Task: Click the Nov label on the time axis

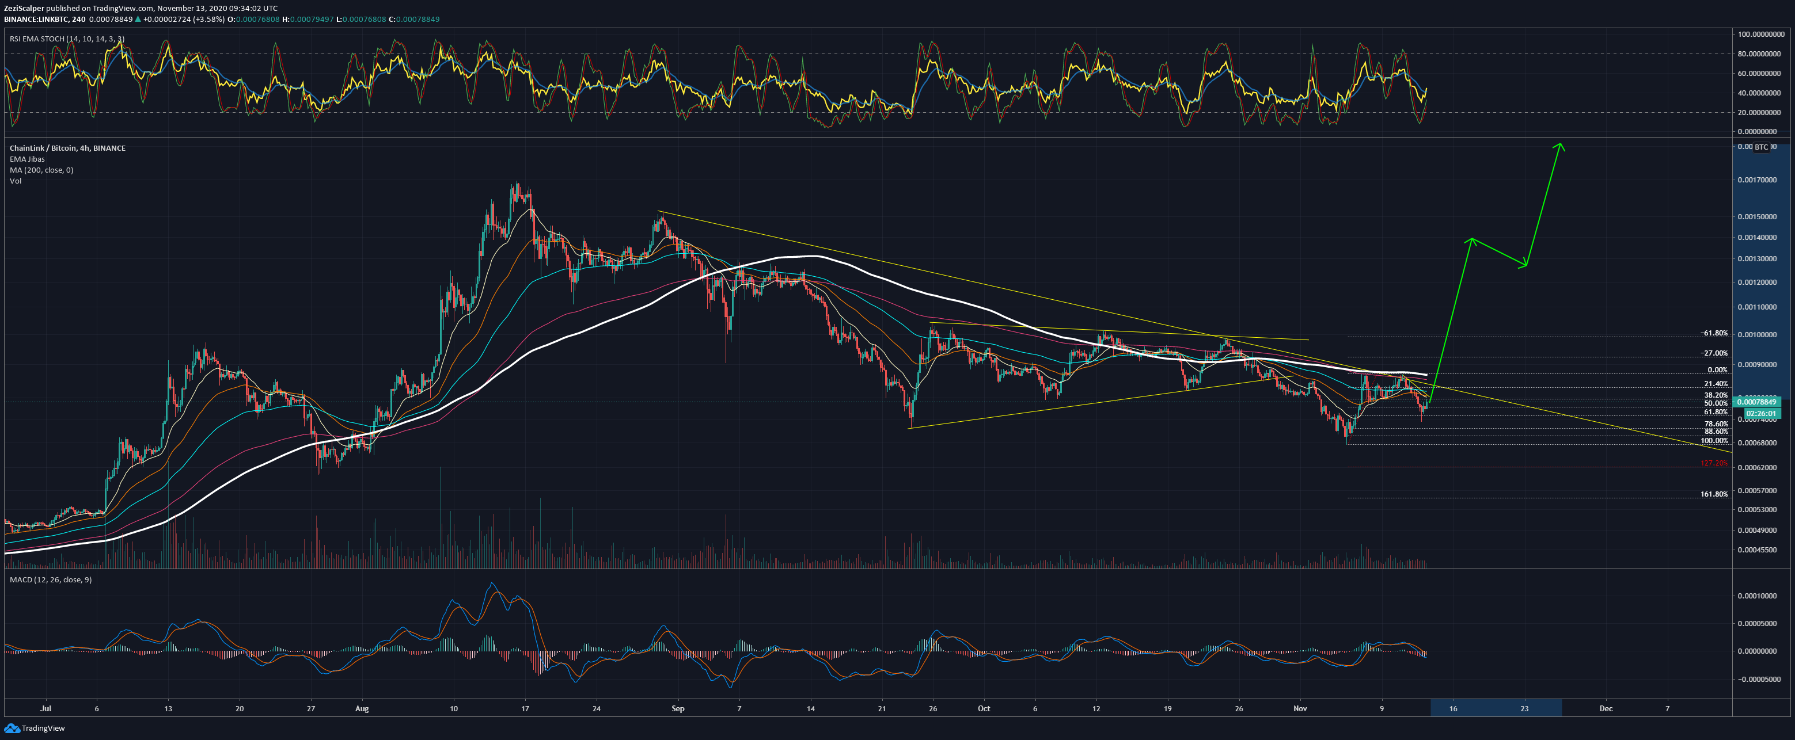Action: point(1300,710)
